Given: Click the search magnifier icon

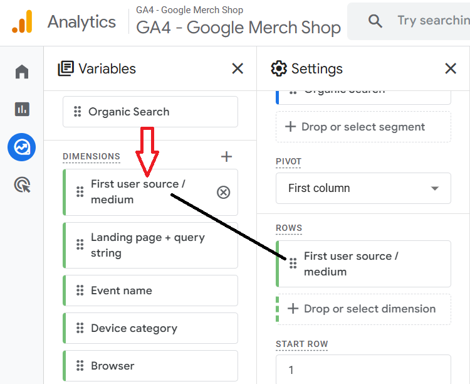Looking at the screenshot, I should coord(375,21).
